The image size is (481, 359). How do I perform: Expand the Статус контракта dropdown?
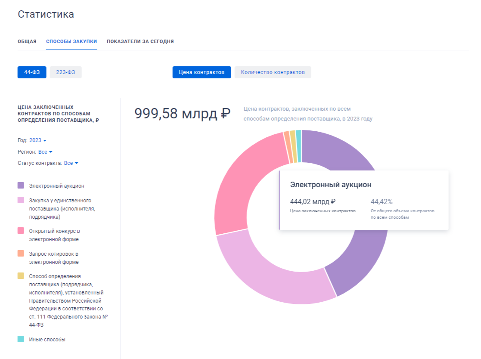[x=71, y=163]
